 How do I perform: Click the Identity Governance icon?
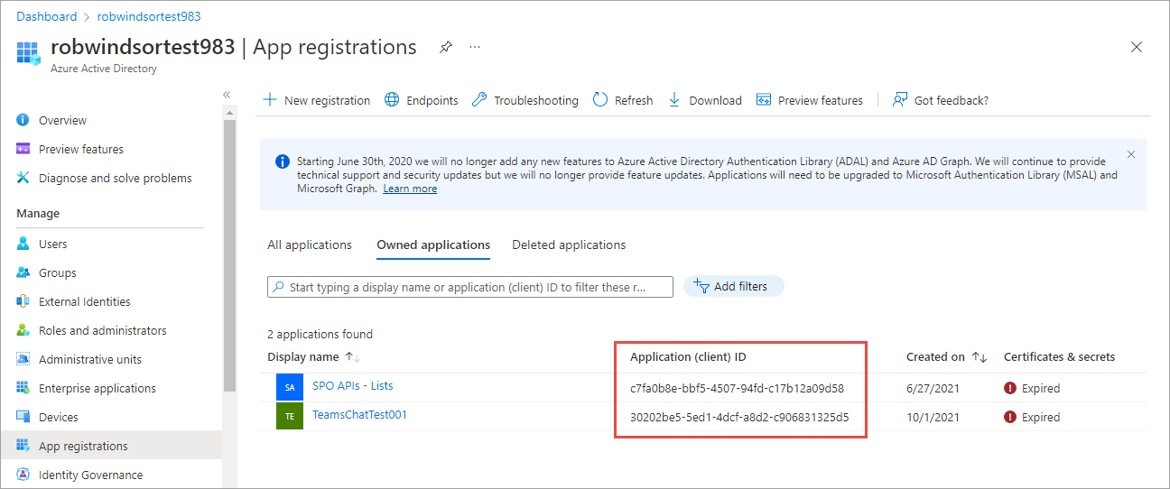23,475
